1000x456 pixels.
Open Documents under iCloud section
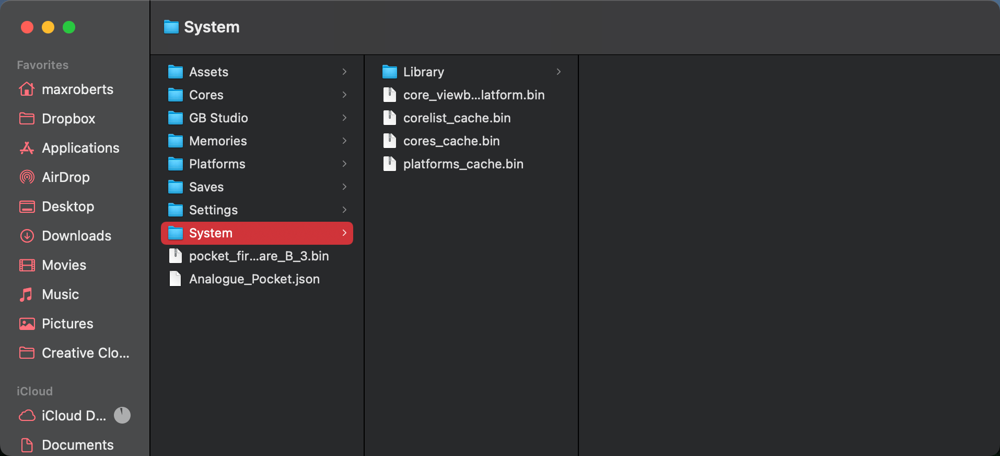[x=77, y=445]
